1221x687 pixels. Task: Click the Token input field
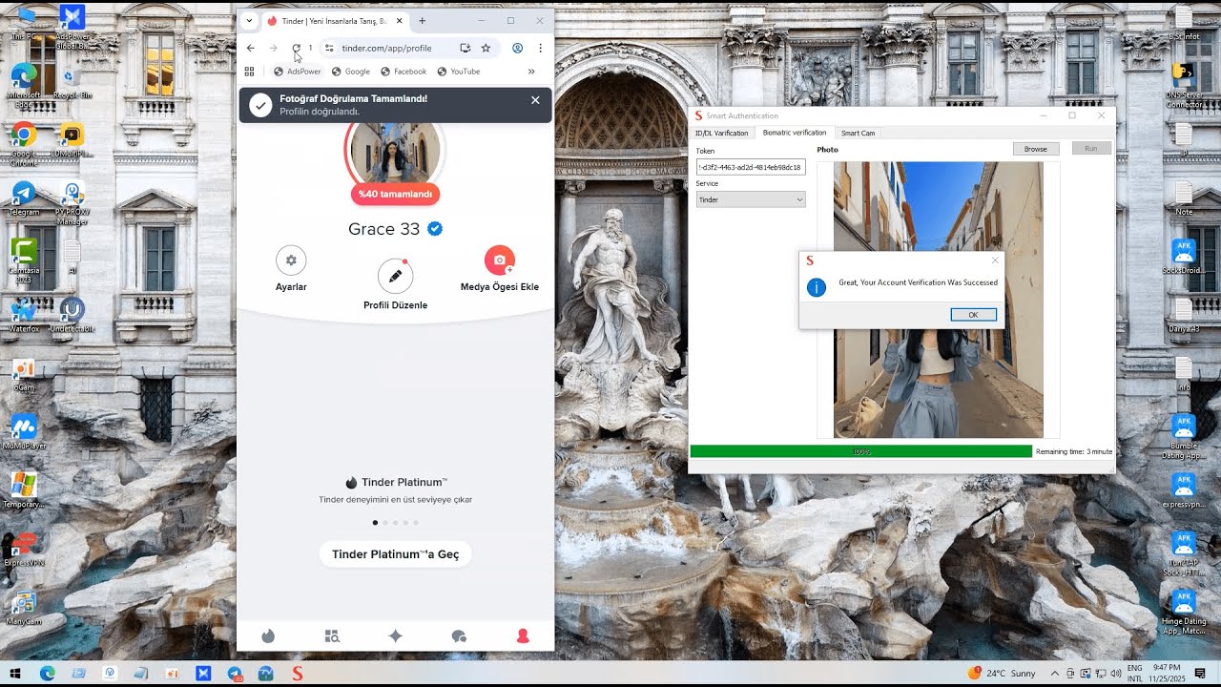(751, 167)
